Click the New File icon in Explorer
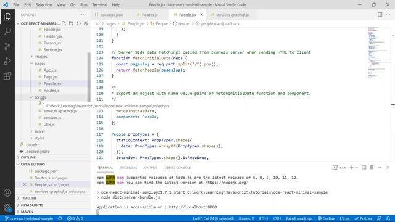This screenshot has width=395, height=222. coord(64,23)
